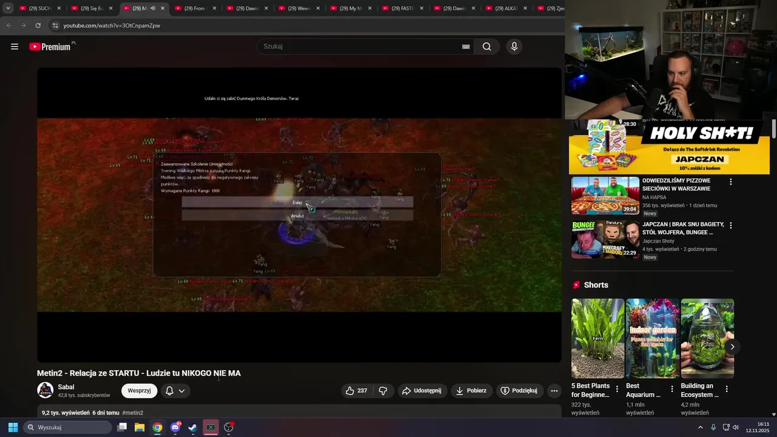Click the Udostępnij share button

click(x=422, y=391)
